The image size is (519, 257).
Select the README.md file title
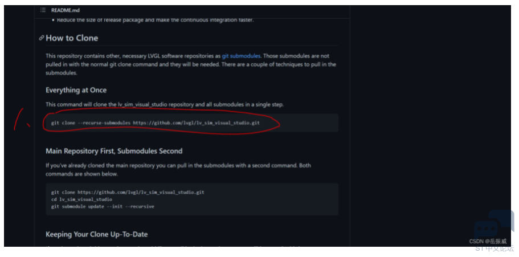[65, 10]
